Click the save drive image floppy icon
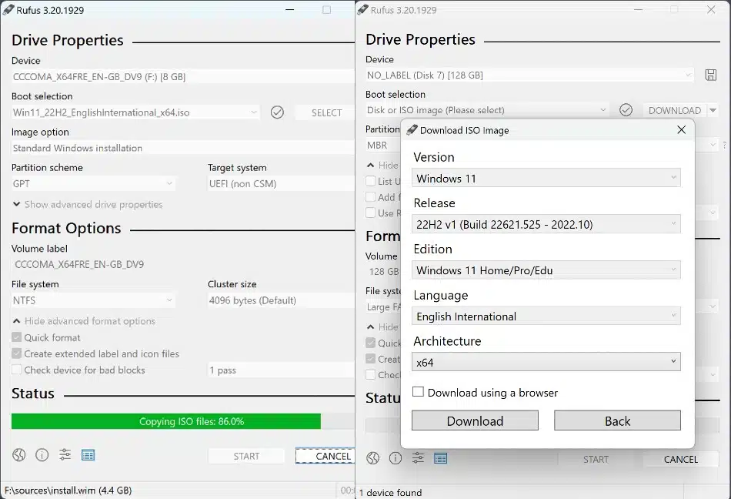 [x=710, y=75]
